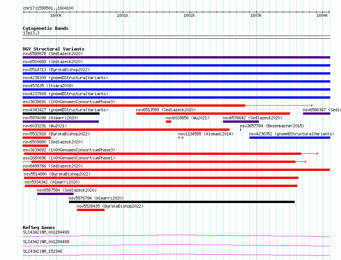Image resolution: width=341 pixels, height=260 pixels.
Task: Click the black nsv4343427 variant bar
Action: [x=61, y=114]
